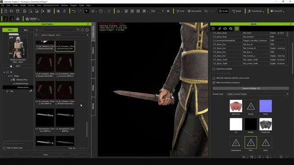Click the Save Project disk icon
This screenshot has width=294, height=165.
(17, 11)
